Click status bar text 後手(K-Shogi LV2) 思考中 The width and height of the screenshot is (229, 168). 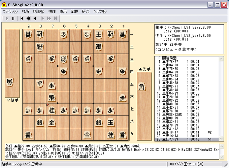coord(22,164)
